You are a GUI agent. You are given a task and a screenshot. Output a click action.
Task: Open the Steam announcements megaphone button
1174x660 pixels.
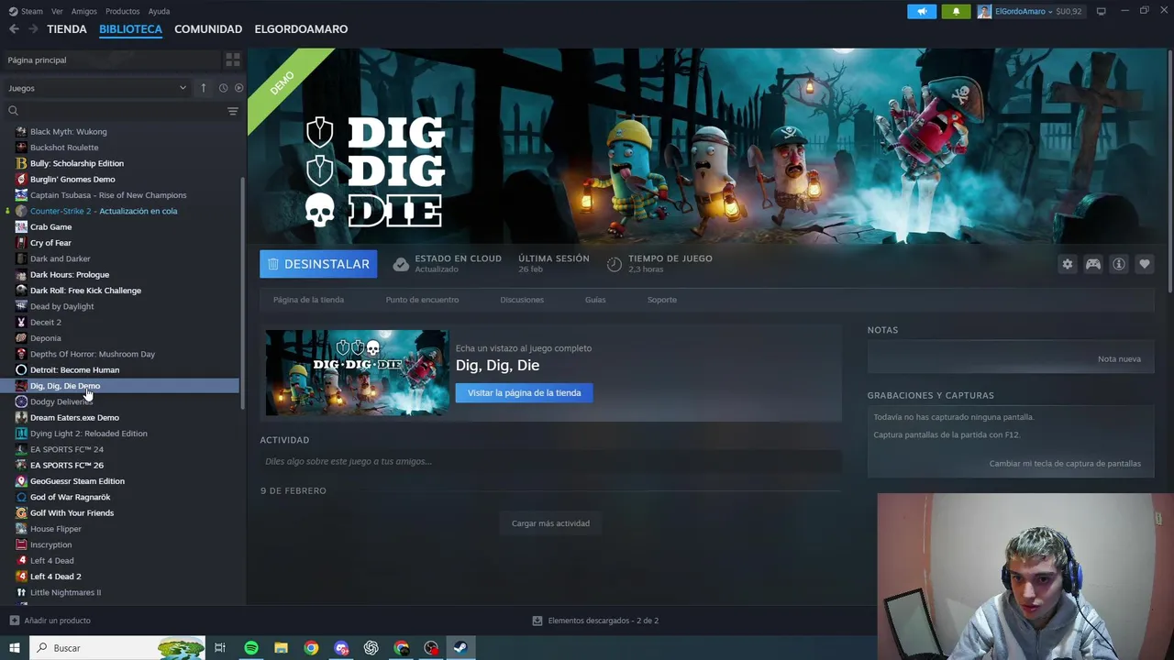tap(922, 11)
